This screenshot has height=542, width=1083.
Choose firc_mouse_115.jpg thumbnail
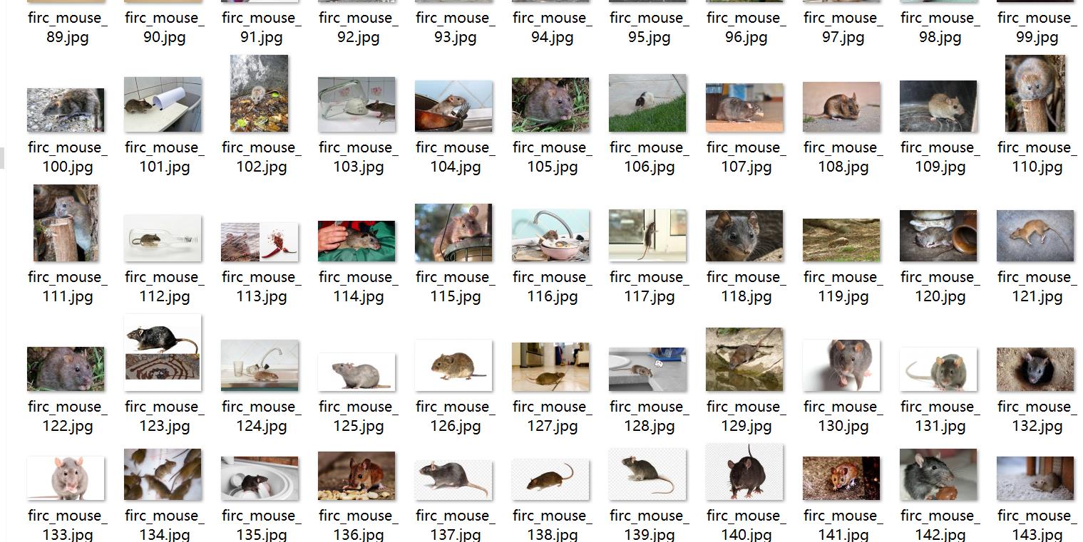(x=453, y=233)
